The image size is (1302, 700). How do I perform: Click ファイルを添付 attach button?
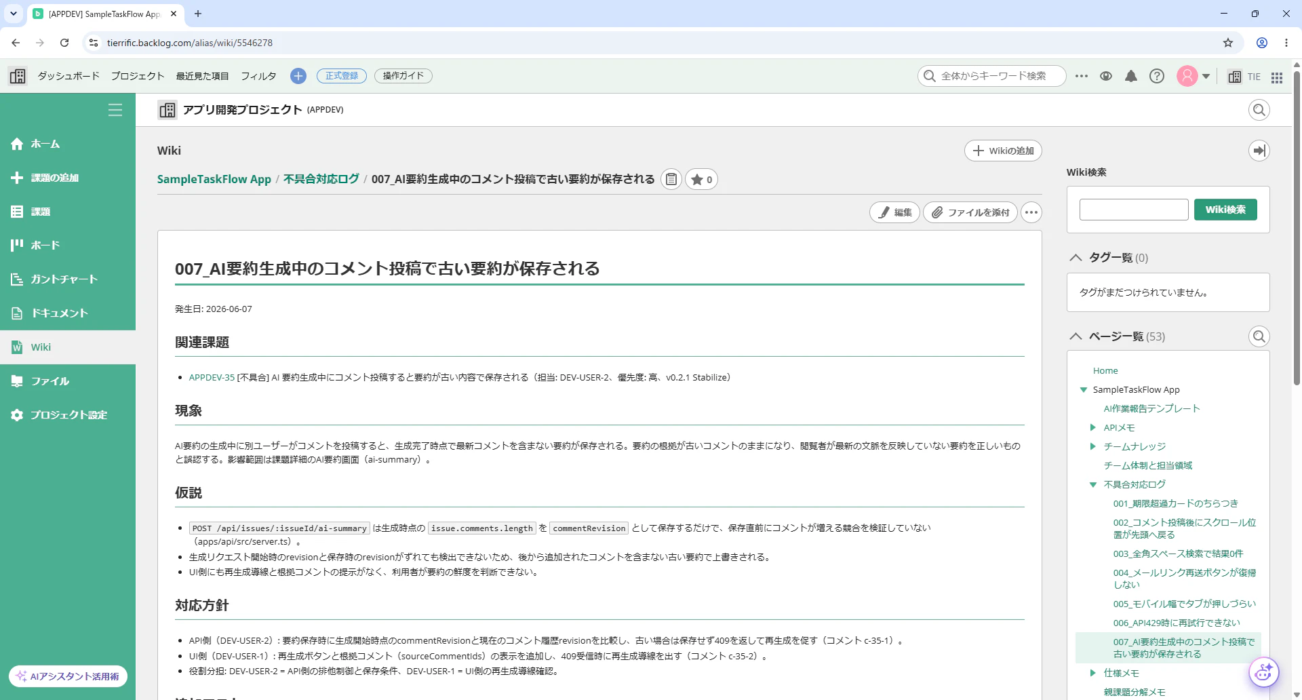(970, 212)
